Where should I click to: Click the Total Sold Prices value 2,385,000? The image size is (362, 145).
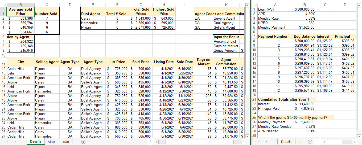(141, 23)
